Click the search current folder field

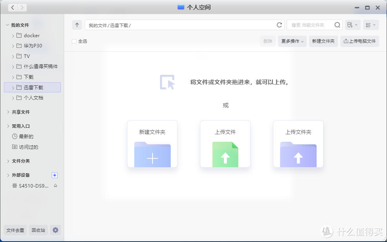point(311,25)
